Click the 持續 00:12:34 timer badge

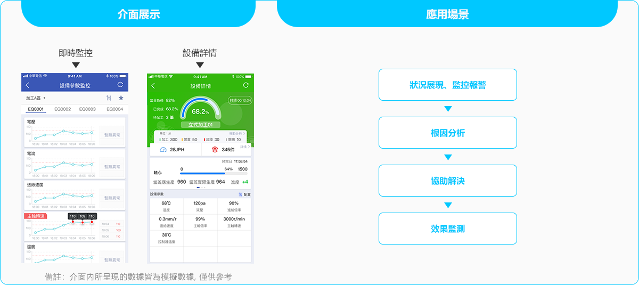click(240, 100)
